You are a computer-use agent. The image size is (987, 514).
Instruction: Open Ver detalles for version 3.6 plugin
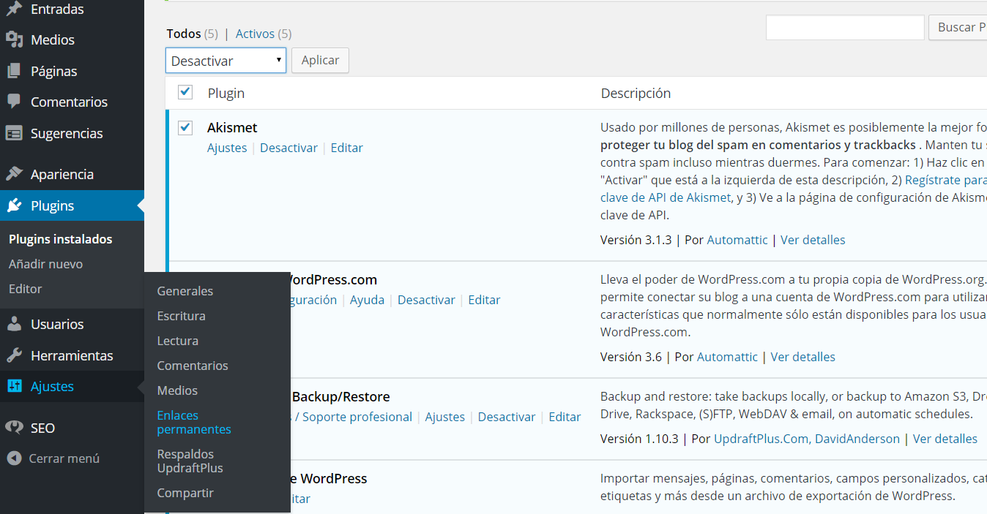click(x=802, y=357)
